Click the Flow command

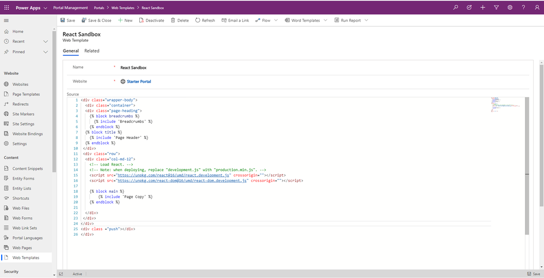click(263, 21)
